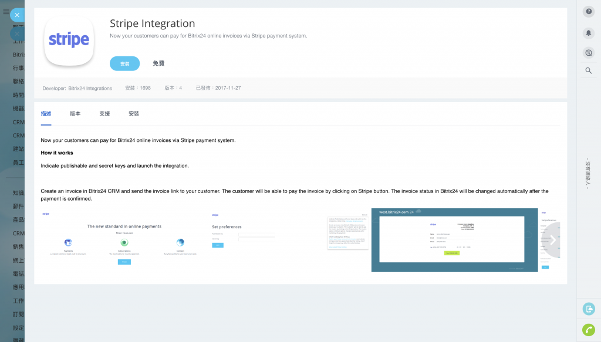Open the green phone call button
The width and height of the screenshot is (601, 342).
coord(589,330)
